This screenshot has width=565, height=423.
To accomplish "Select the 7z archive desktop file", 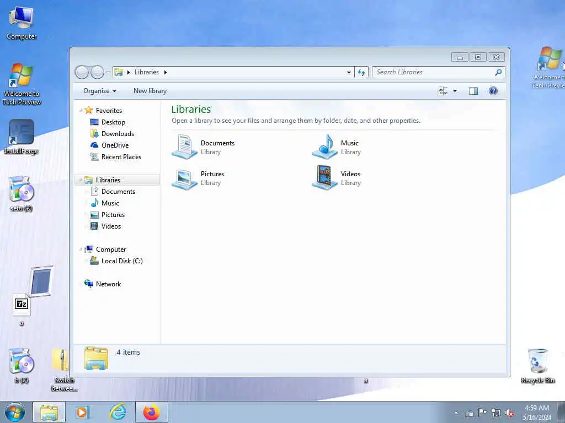I will tap(22, 310).
